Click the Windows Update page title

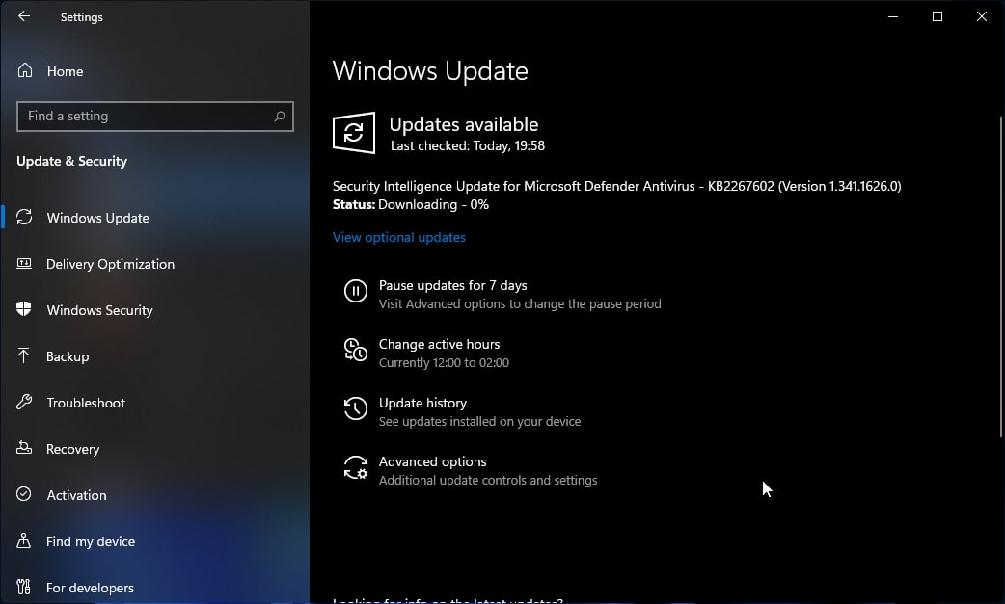point(430,70)
